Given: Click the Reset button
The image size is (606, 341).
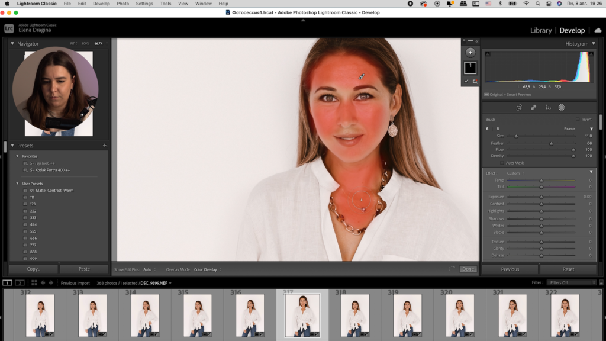Looking at the screenshot, I should tap(568, 269).
